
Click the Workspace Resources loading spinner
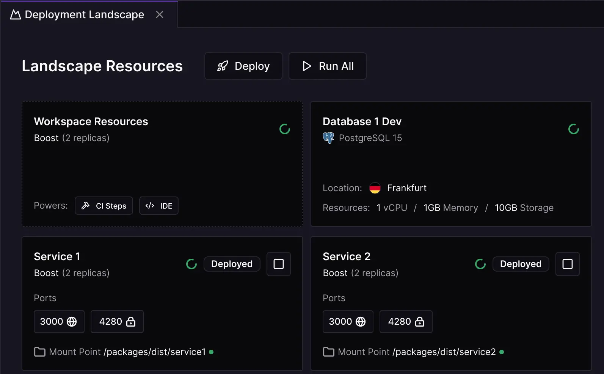pos(284,129)
